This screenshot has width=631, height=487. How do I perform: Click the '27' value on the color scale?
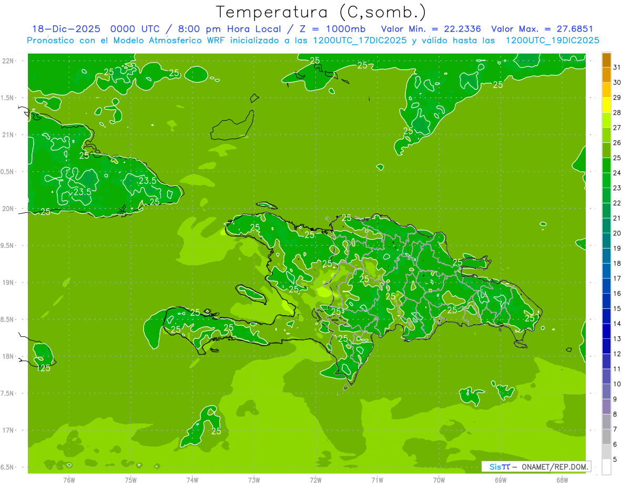pyautogui.click(x=617, y=128)
